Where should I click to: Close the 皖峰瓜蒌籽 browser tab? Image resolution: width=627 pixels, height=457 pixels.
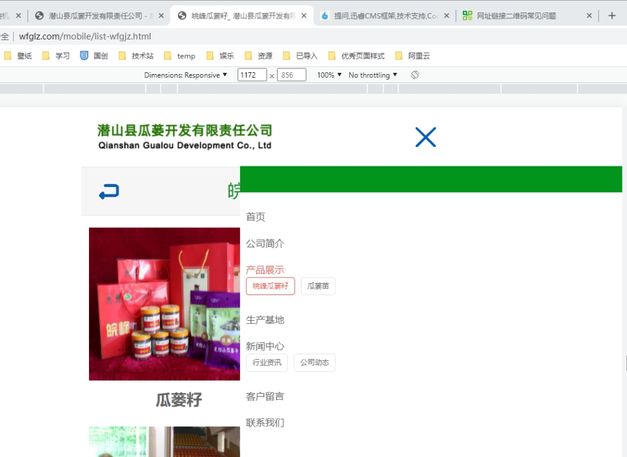coord(304,16)
